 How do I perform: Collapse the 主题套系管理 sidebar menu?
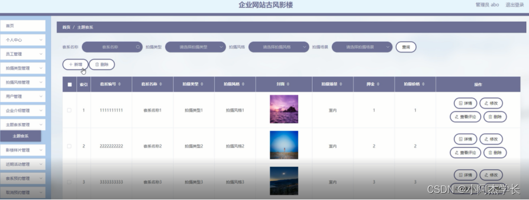[x=23, y=125]
